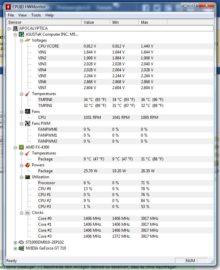This screenshot has width=220, height=270.
Task: Collapse the Fans PWM section
Action: (x=21, y=124)
